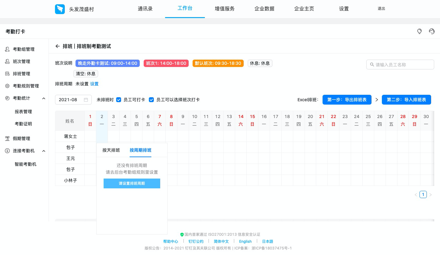
Task: Open 排班管理 via its calendar icon
Action: (x=7, y=74)
